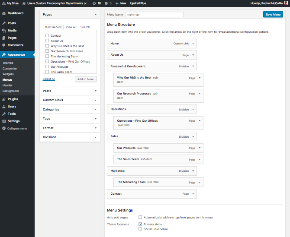The width and height of the screenshot is (290, 237).
Task: Uncheck Primary Menu theme location
Action: pyautogui.click(x=140, y=224)
